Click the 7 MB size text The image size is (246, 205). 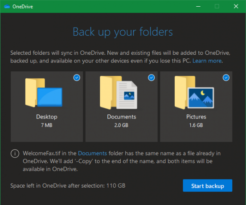47,125
